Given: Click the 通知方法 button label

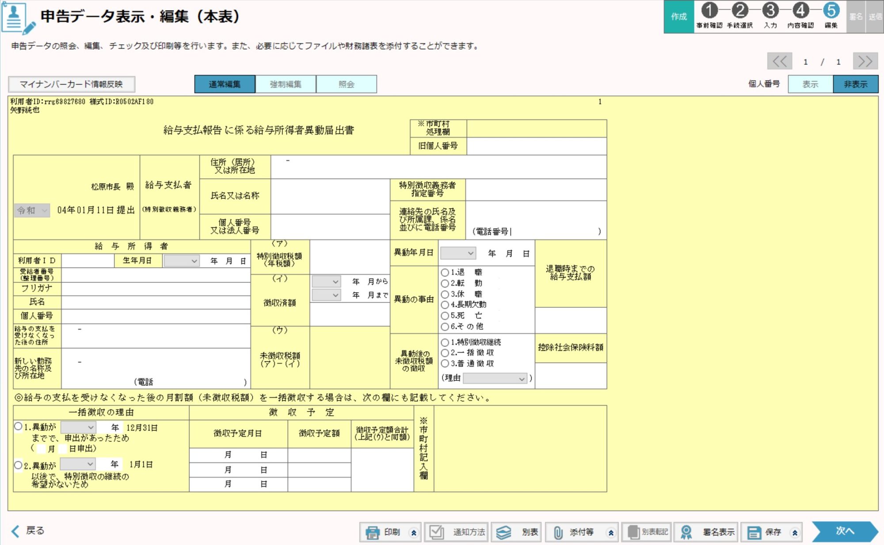Looking at the screenshot, I should [x=469, y=532].
